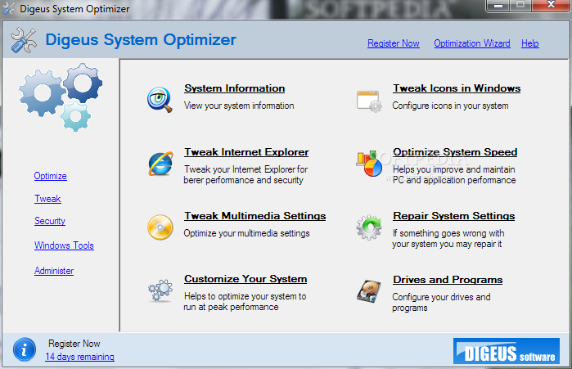Open Optimize System Speed
The image size is (572, 369).
coord(455,152)
